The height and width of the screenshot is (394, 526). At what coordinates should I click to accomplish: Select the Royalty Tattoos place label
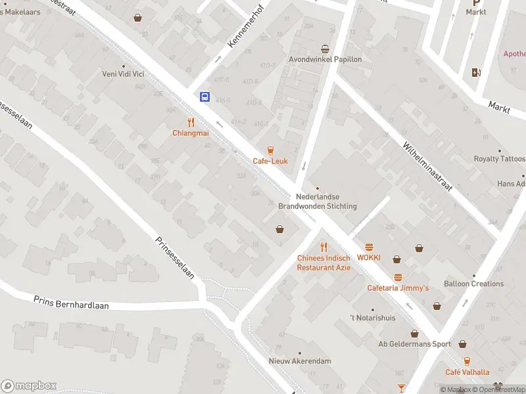coord(500,158)
